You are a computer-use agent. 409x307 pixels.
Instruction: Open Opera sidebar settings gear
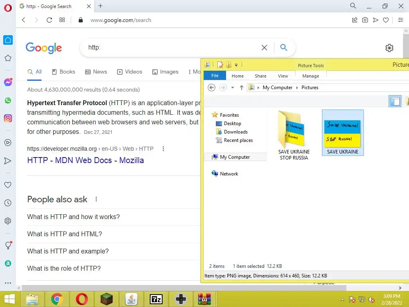[x=8, y=221]
